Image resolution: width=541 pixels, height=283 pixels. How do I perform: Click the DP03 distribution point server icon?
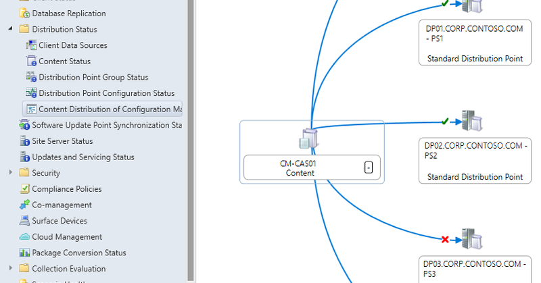472,238
